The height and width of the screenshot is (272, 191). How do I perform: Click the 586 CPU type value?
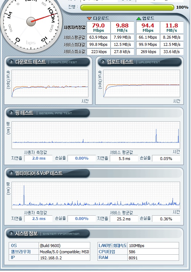click(153, 251)
